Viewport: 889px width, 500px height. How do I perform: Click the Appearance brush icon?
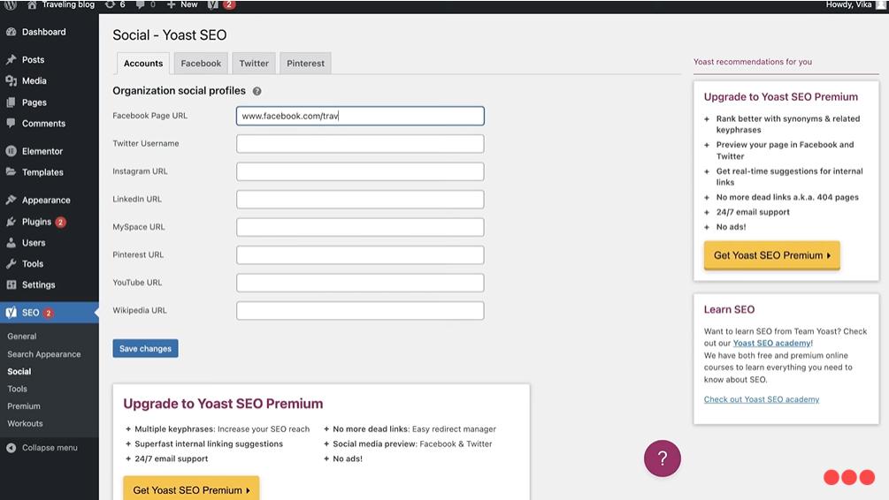click(x=11, y=200)
